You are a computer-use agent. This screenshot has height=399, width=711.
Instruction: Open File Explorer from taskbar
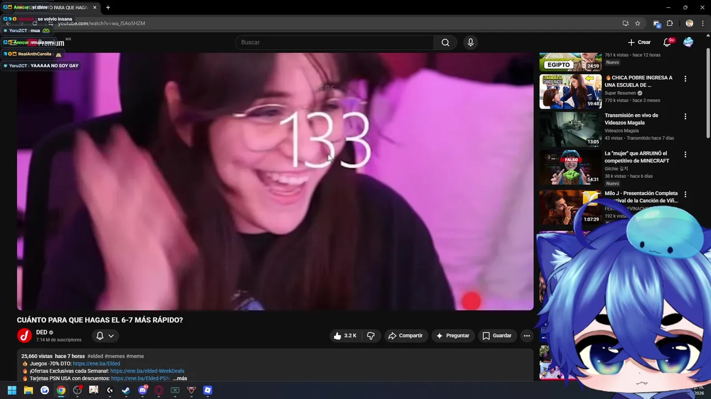(28, 390)
